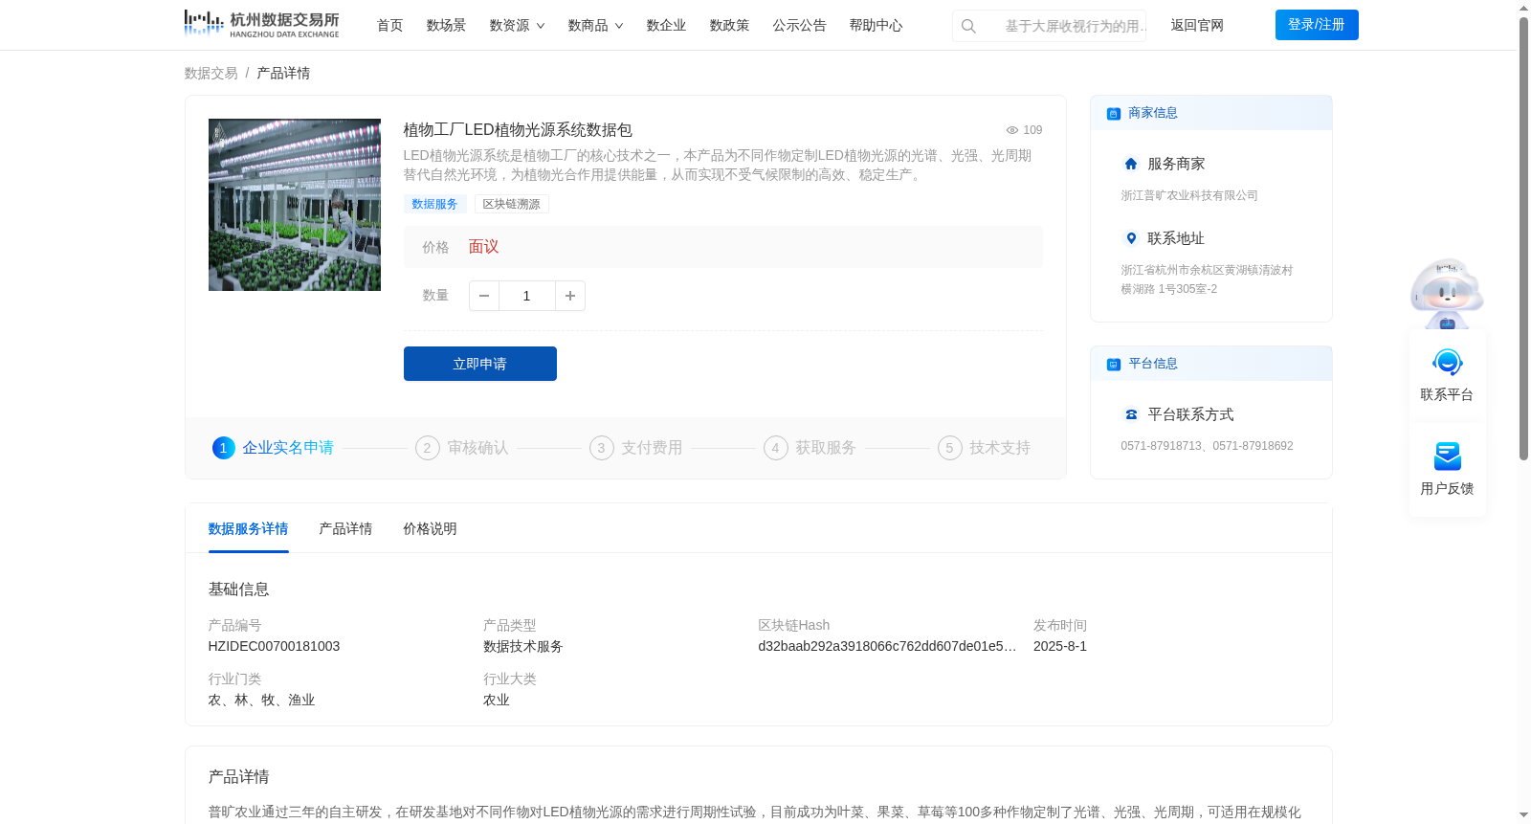Open 帮助中心 menu item
This screenshot has height=824, width=1531.
pos(876,26)
